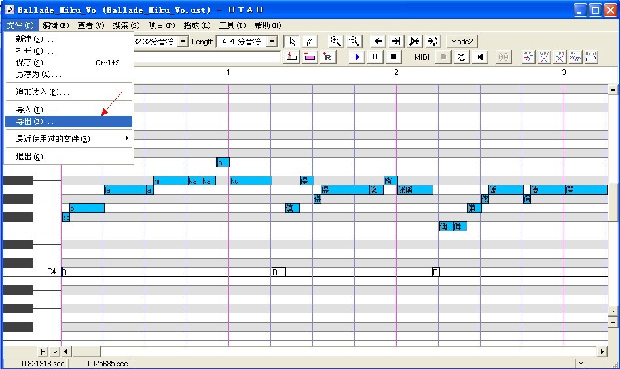This screenshot has width=620, height=369.
Task: Select the pencil draw tool
Action: coord(310,41)
